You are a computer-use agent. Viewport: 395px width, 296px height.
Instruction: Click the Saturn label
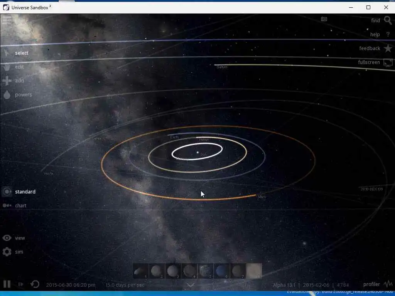(222, 67)
